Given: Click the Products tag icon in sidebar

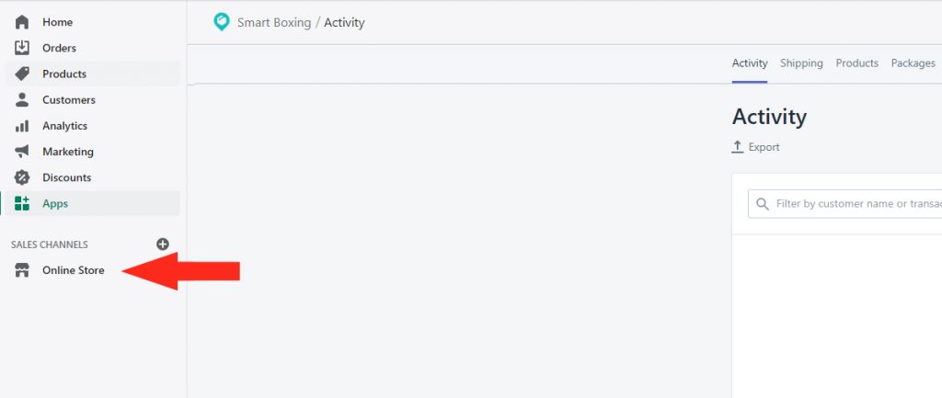Looking at the screenshot, I should point(22,74).
